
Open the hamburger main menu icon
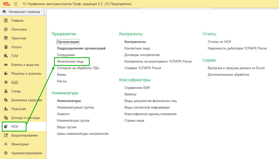tap(16, 4)
